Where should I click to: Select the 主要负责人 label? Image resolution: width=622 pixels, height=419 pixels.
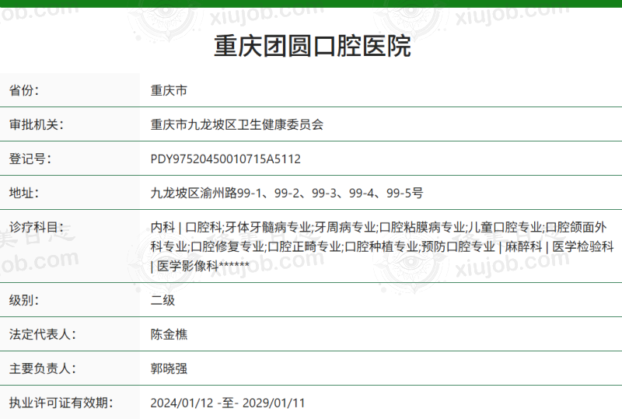pyautogui.click(x=43, y=368)
